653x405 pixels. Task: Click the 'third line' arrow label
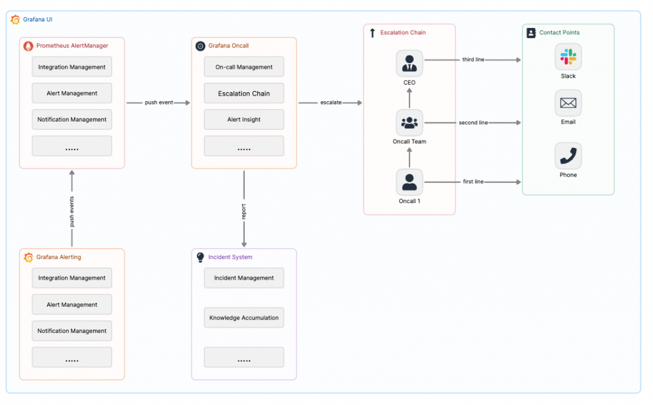[473, 60]
